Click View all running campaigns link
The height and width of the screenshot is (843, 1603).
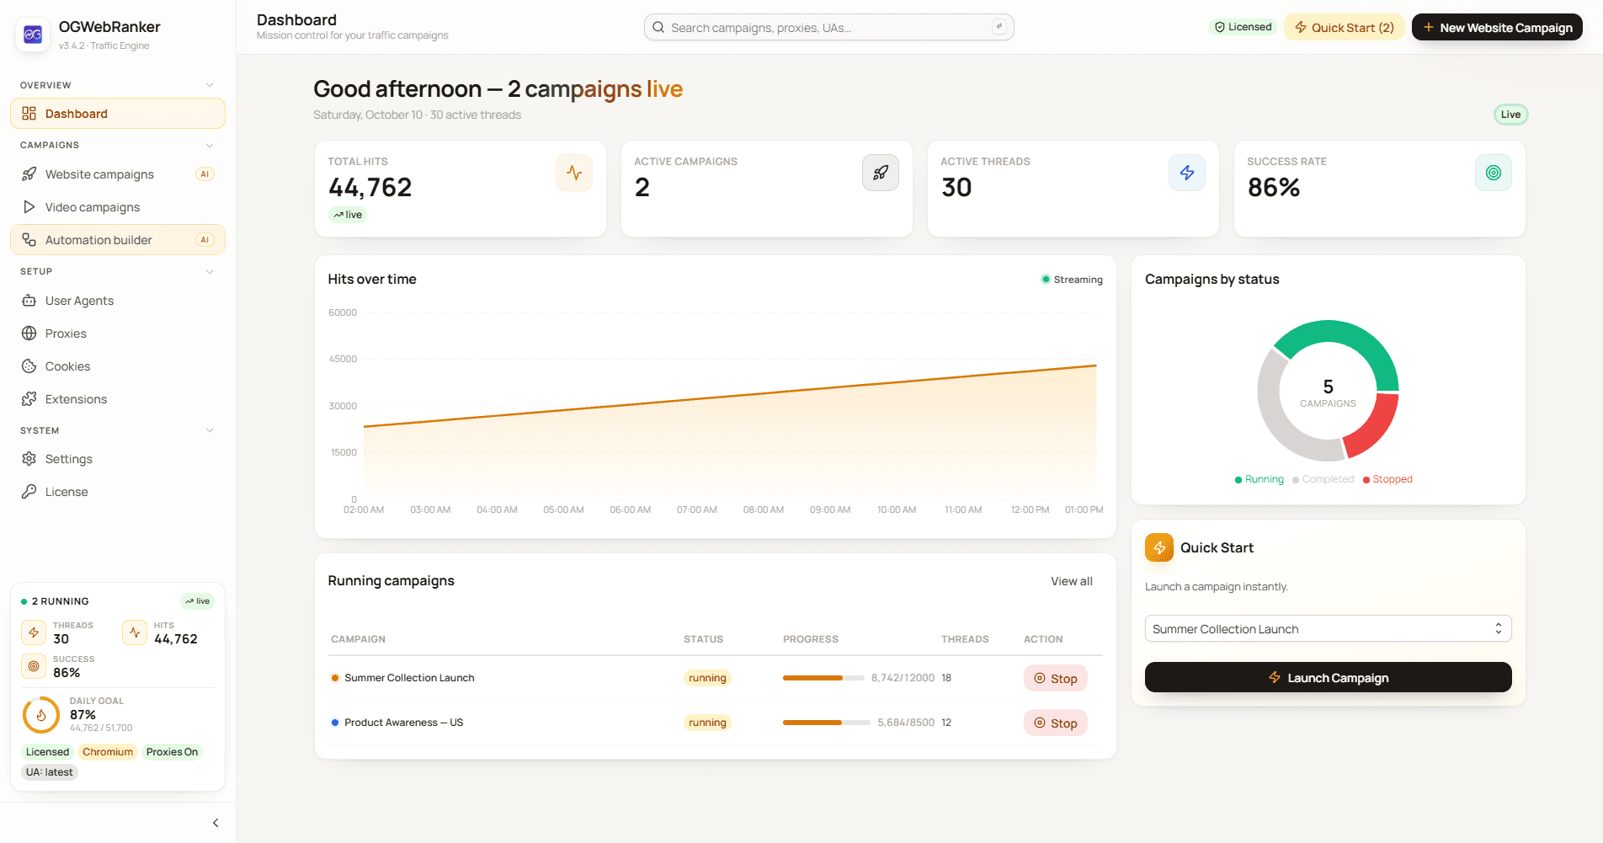pos(1071,581)
